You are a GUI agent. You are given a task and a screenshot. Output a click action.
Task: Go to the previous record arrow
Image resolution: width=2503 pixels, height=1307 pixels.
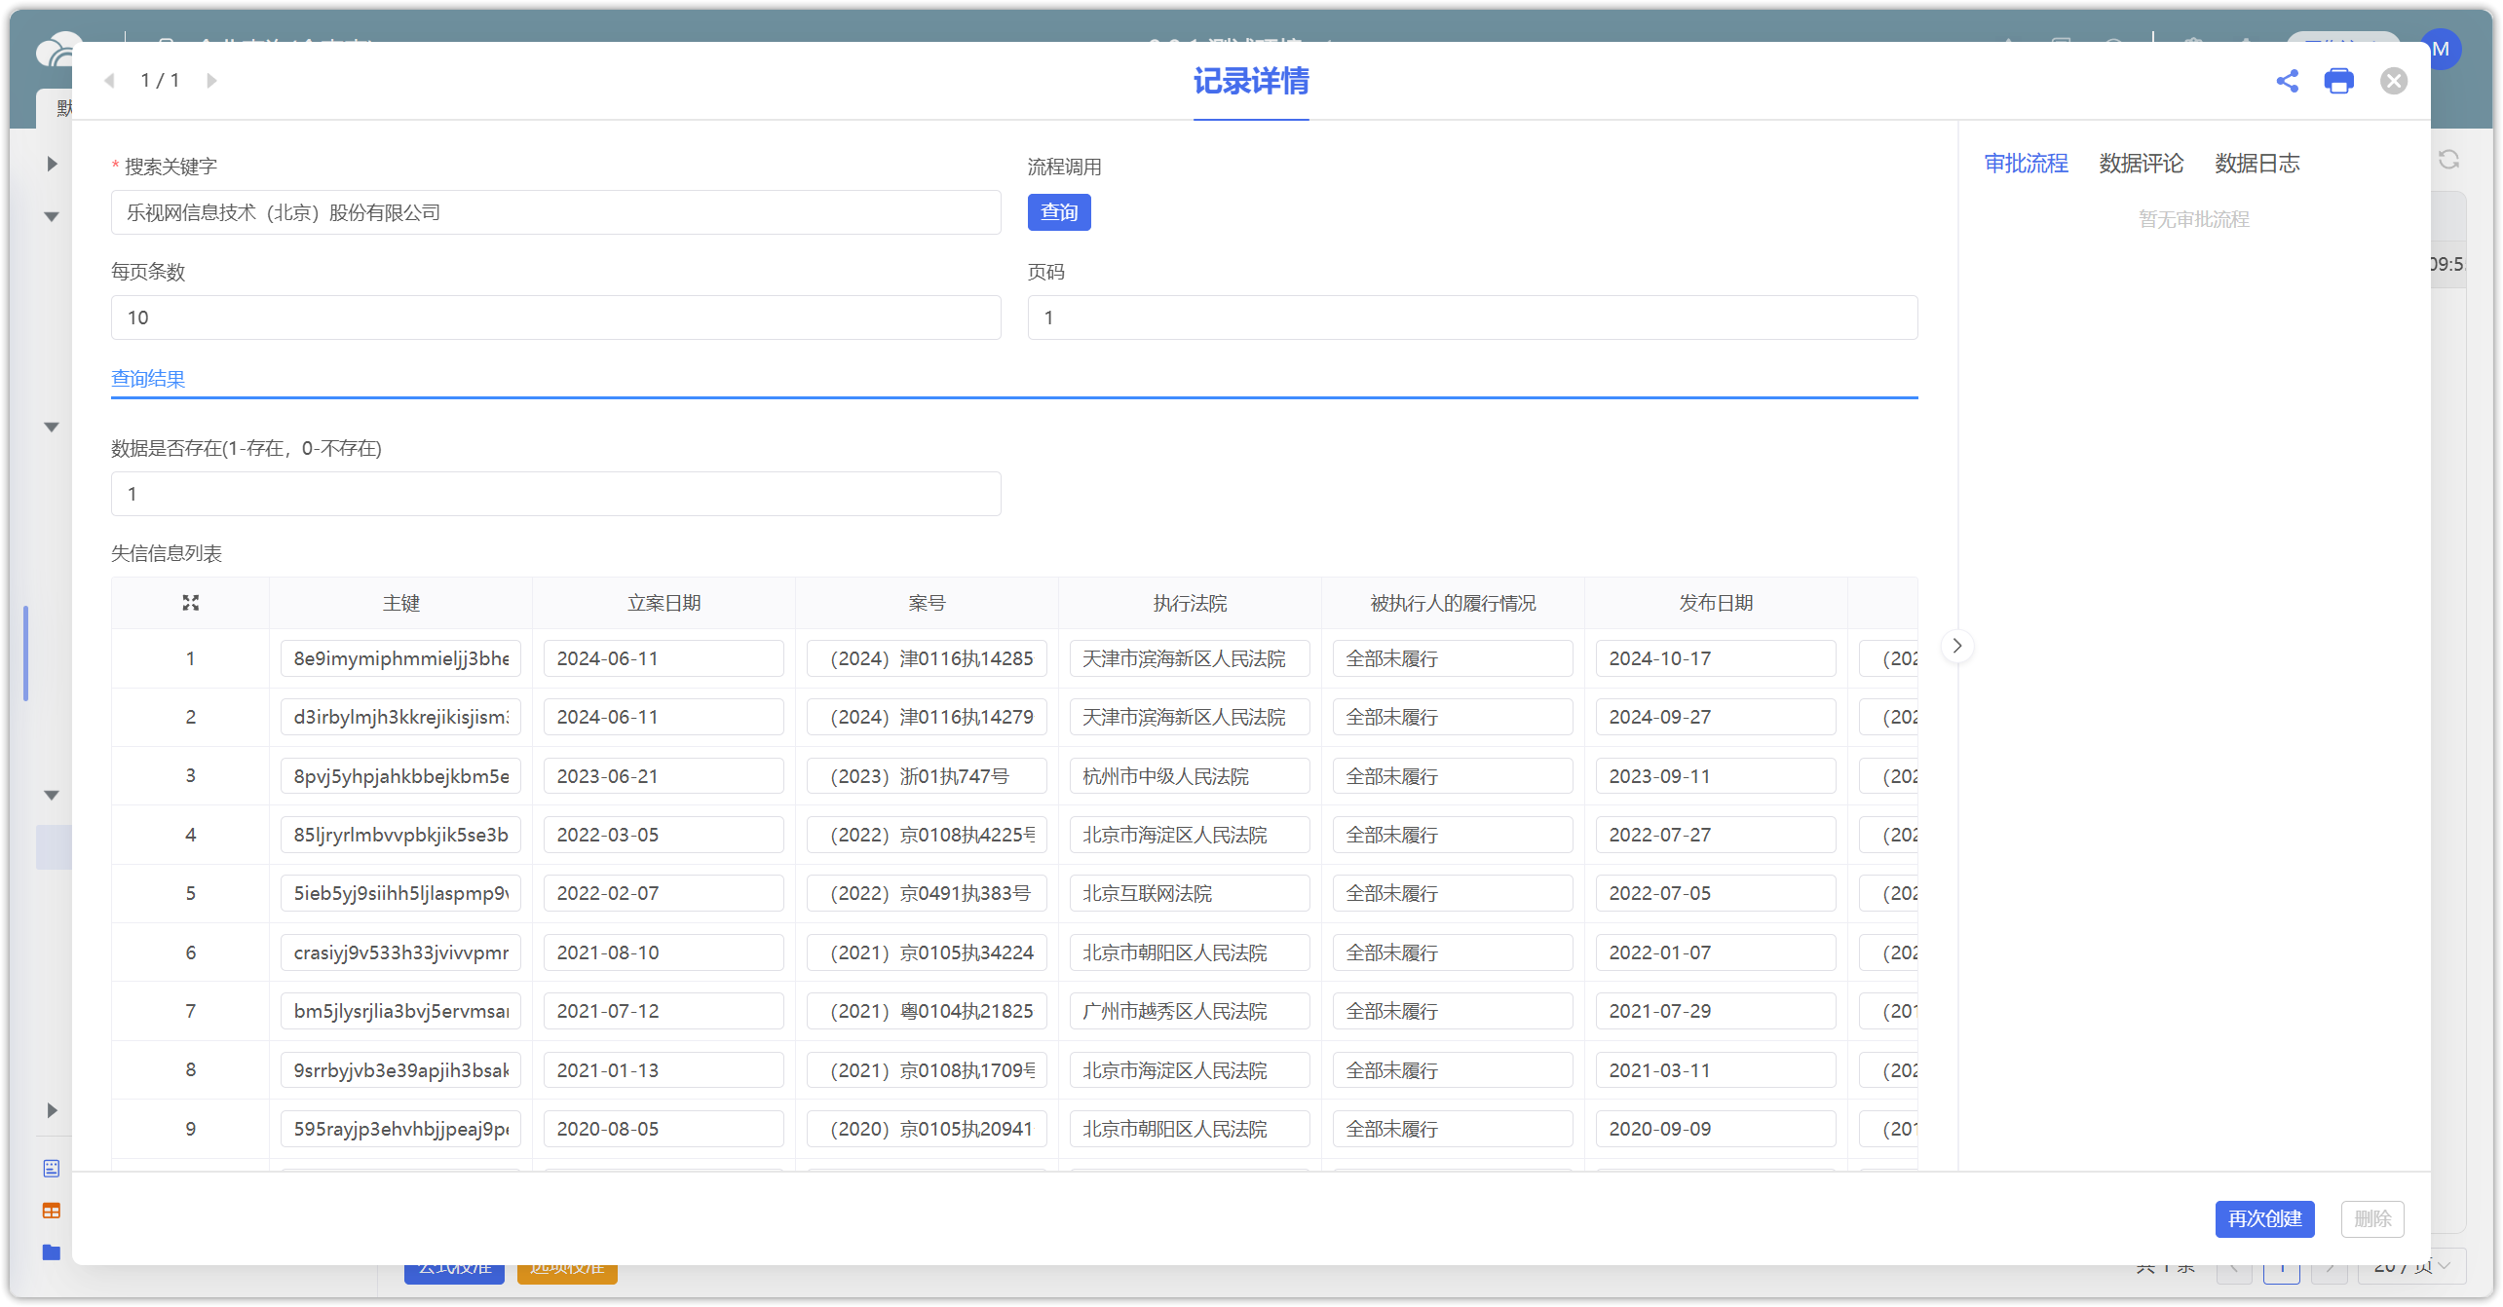pyautogui.click(x=110, y=81)
